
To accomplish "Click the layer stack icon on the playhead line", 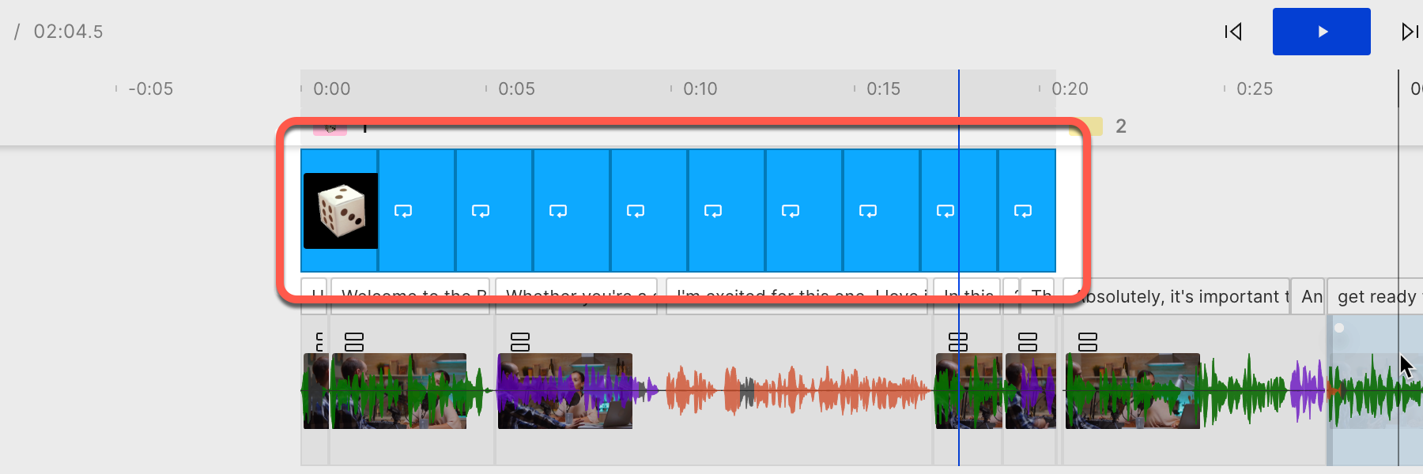I will pyautogui.click(x=958, y=342).
